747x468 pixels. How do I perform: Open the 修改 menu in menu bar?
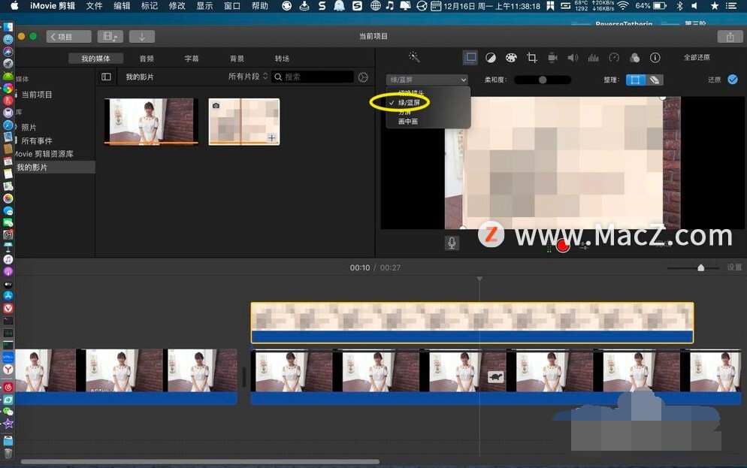pyautogui.click(x=177, y=6)
